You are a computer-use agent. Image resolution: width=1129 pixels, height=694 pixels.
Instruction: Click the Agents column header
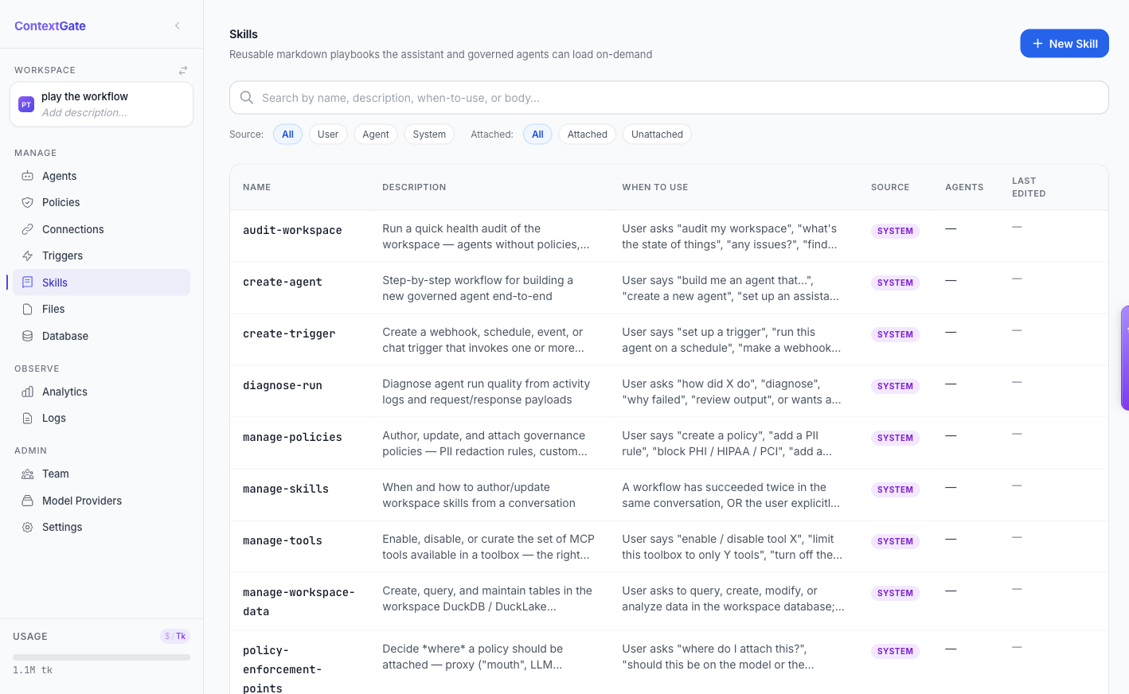[x=964, y=187]
